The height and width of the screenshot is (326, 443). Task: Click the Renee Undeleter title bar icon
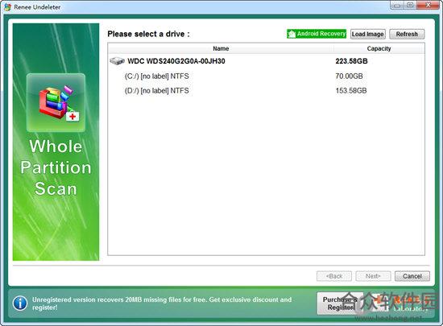click(x=7, y=6)
